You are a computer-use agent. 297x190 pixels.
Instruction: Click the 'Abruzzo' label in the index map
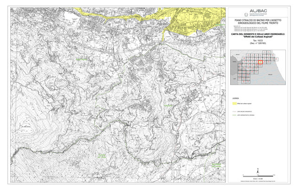coord(270,75)
